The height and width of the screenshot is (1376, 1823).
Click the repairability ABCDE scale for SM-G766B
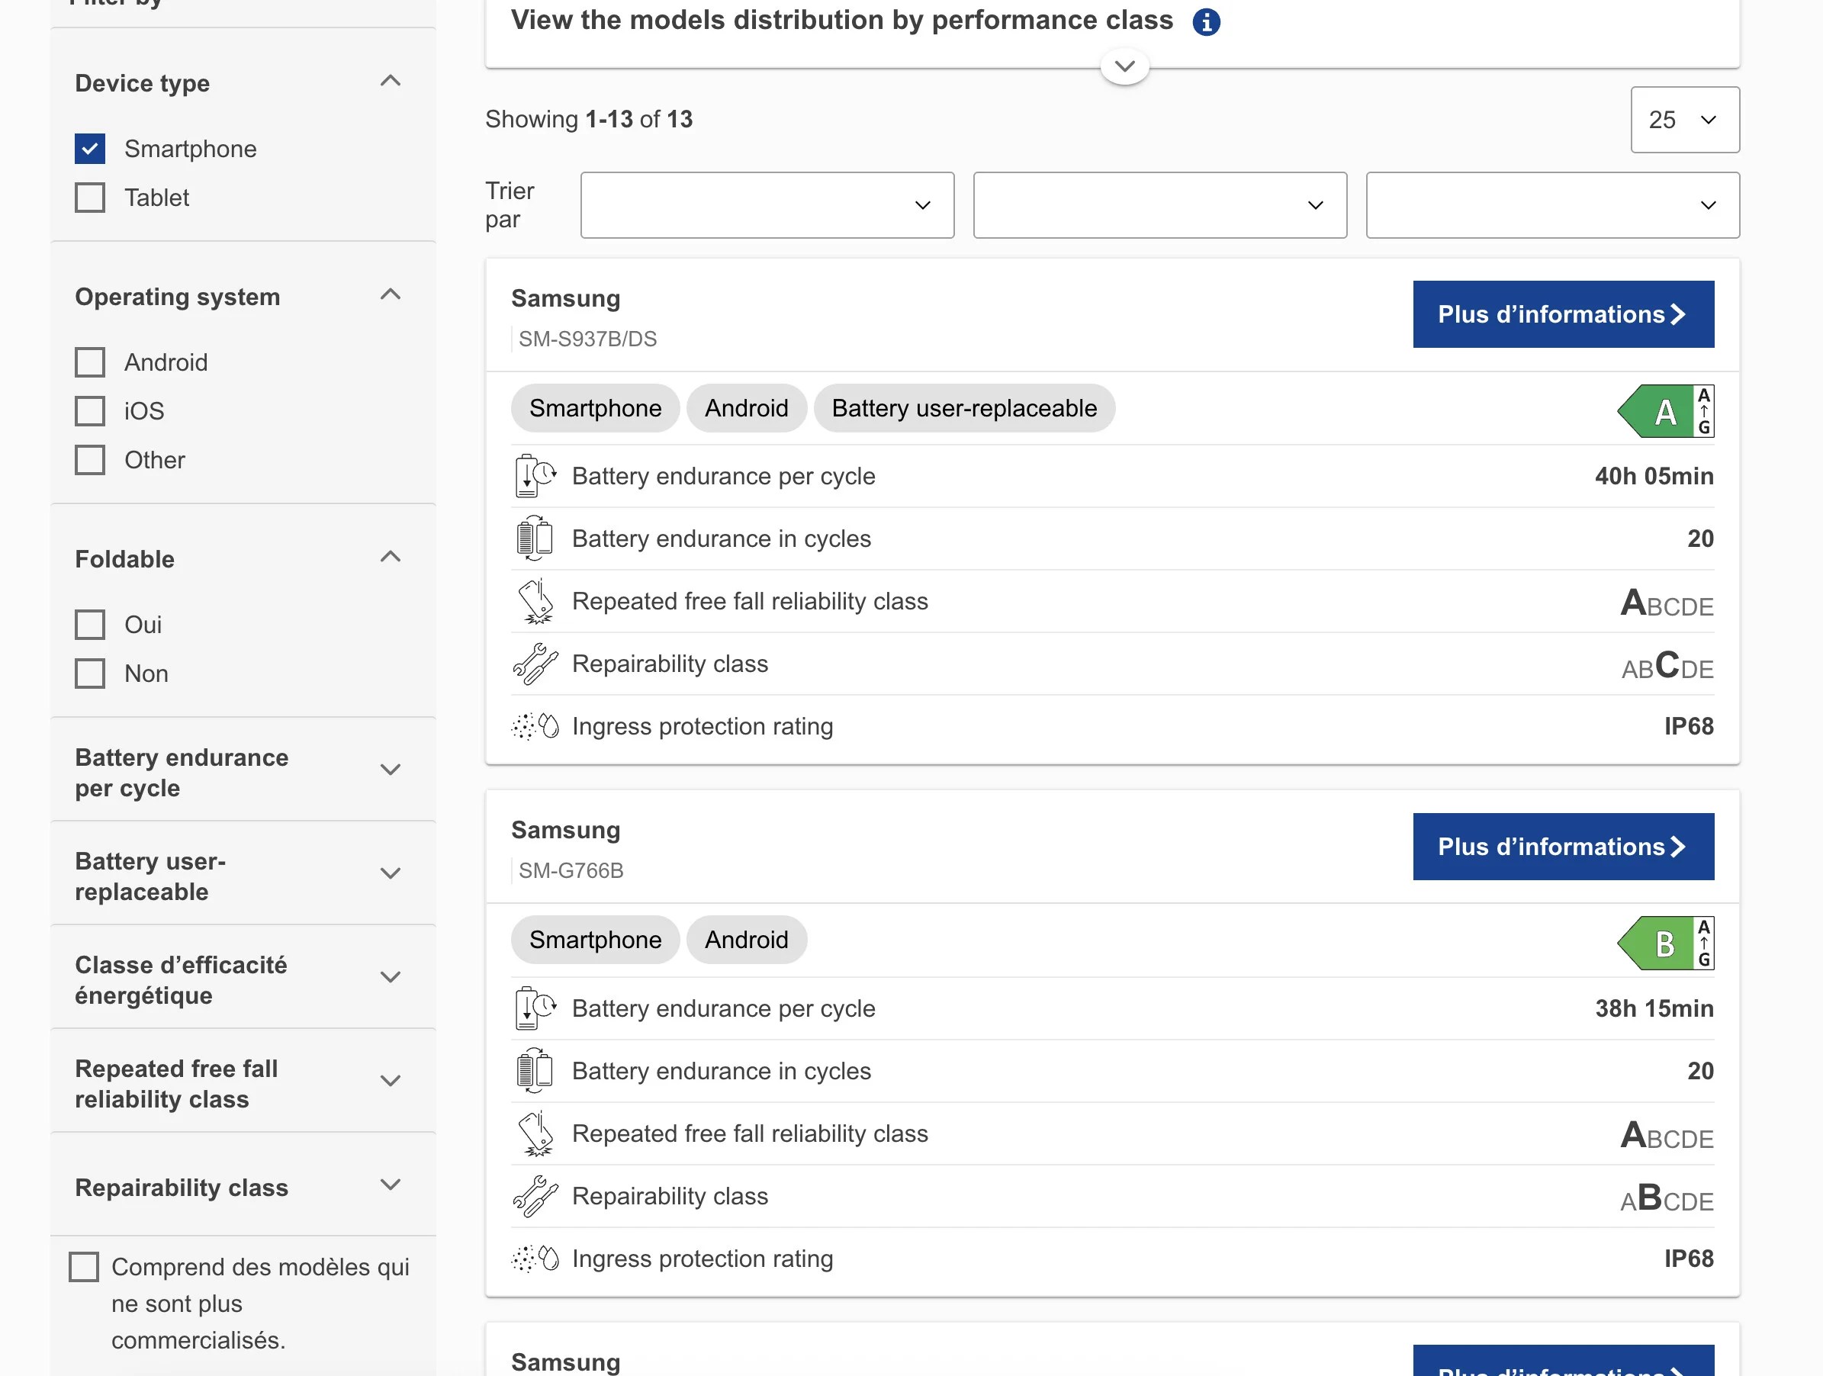[x=1667, y=1198]
